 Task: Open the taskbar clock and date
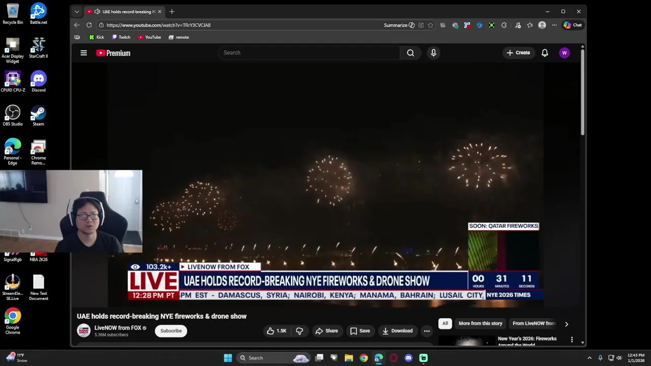(636, 358)
